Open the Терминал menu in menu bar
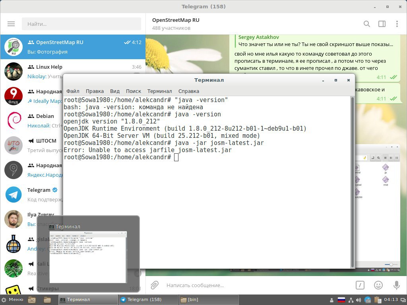This screenshot has width=407, height=305. point(160,91)
